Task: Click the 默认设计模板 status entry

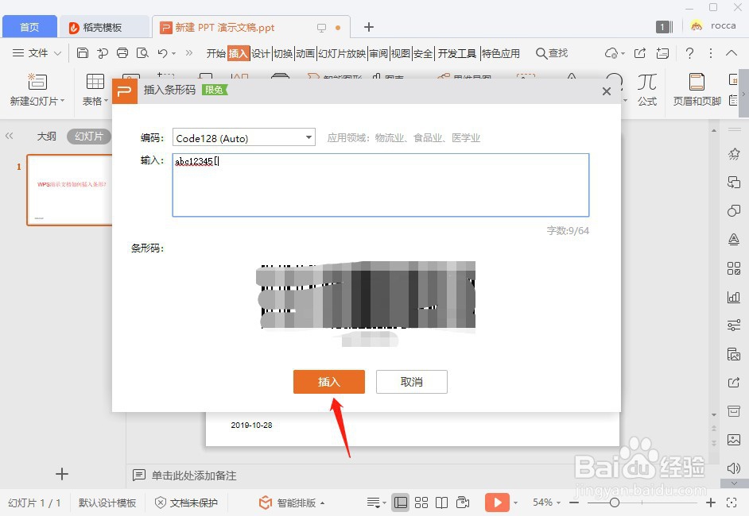Action: pos(107,503)
